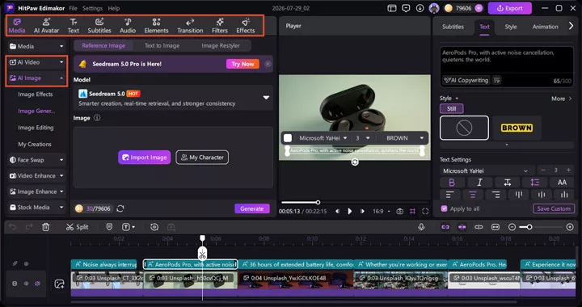This screenshot has width=582, height=307.
Task: Click the Export button
Action: click(509, 8)
